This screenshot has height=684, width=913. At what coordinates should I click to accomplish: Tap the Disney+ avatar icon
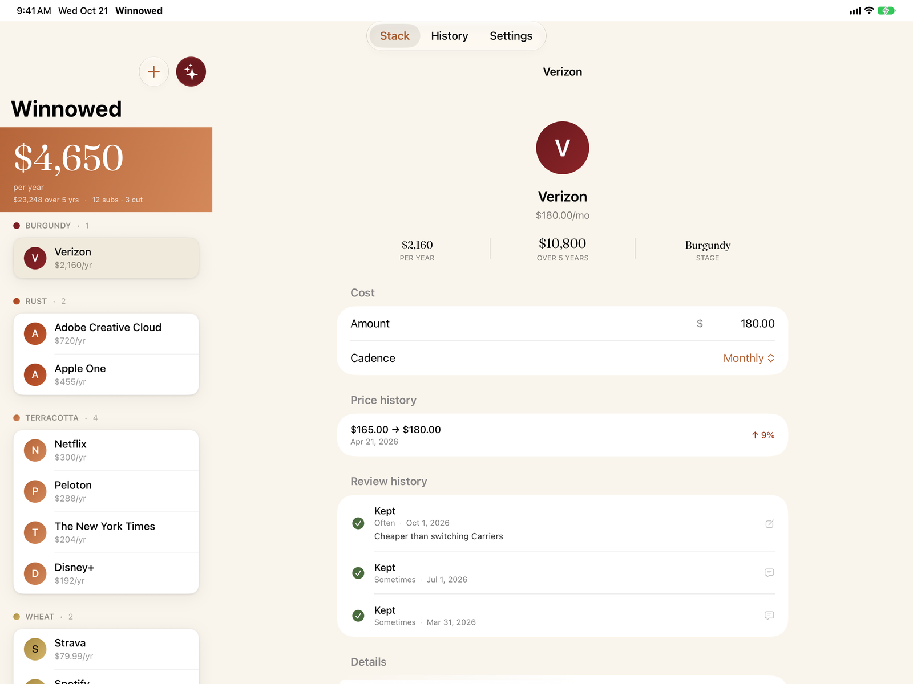(x=35, y=573)
